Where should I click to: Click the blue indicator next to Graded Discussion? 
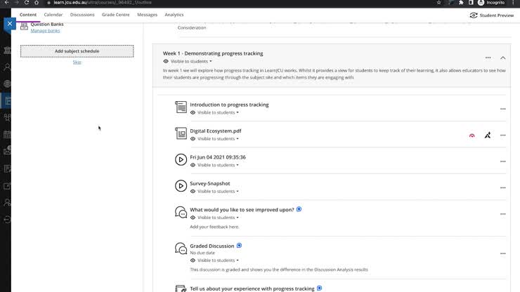pyautogui.click(x=239, y=246)
